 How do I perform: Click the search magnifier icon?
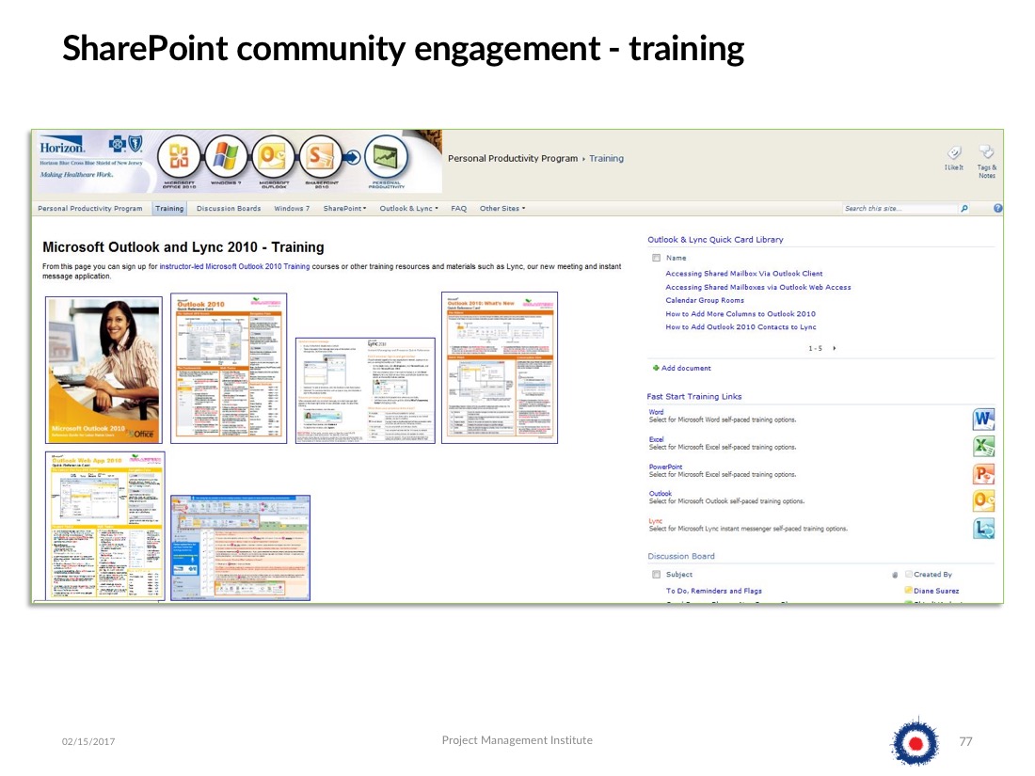(964, 209)
